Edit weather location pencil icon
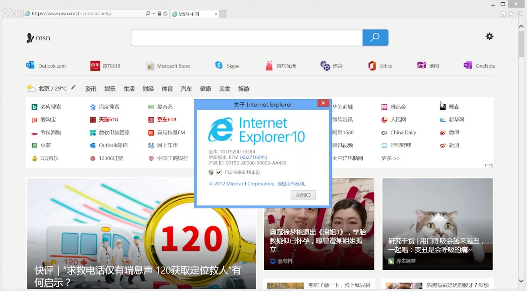 coord(73,88)
